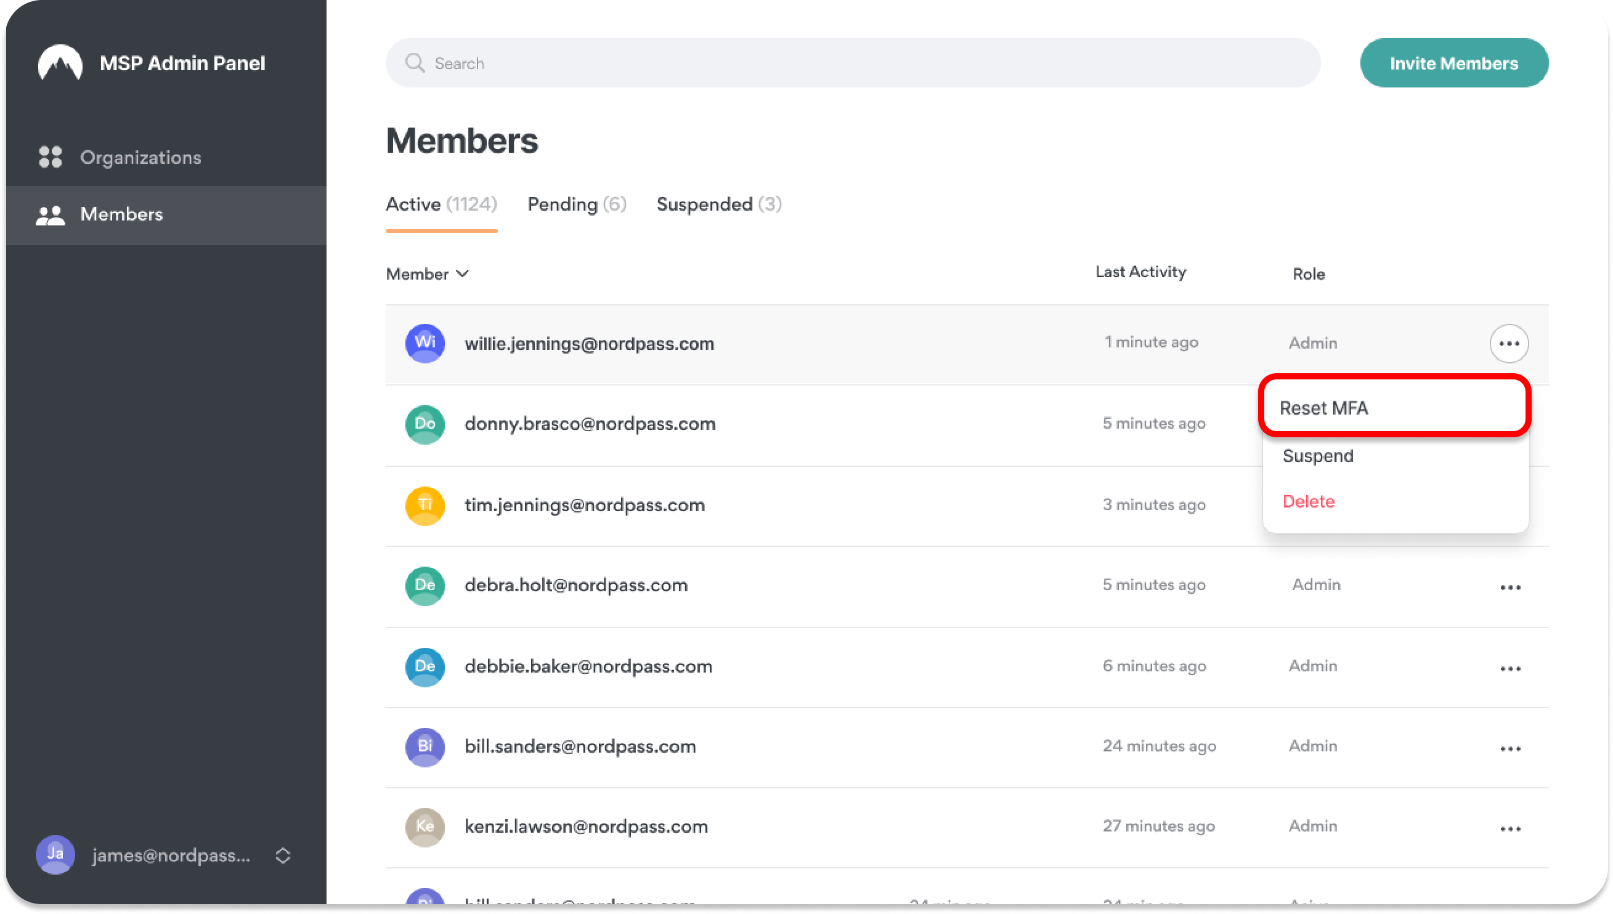Open three-dot menu for debbie.baker row
The height and width of the screenshot is (914, 1613).
[1510, 668]
